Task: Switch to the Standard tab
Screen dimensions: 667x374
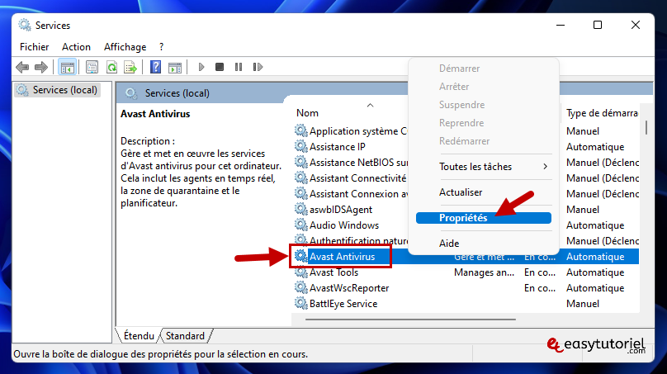Action: [185, 336]
